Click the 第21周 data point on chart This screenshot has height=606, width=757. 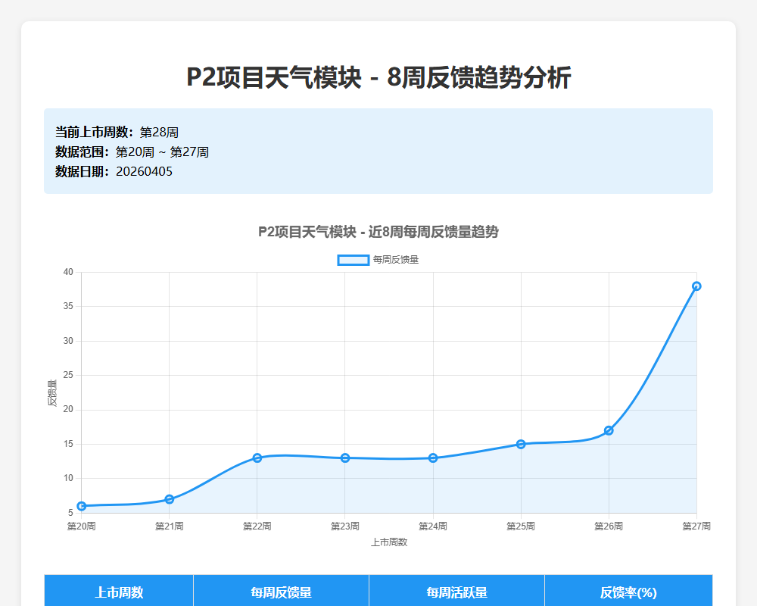pos(170,499)
